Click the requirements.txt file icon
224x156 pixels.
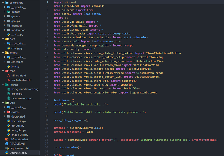click(x=7, y=148)
